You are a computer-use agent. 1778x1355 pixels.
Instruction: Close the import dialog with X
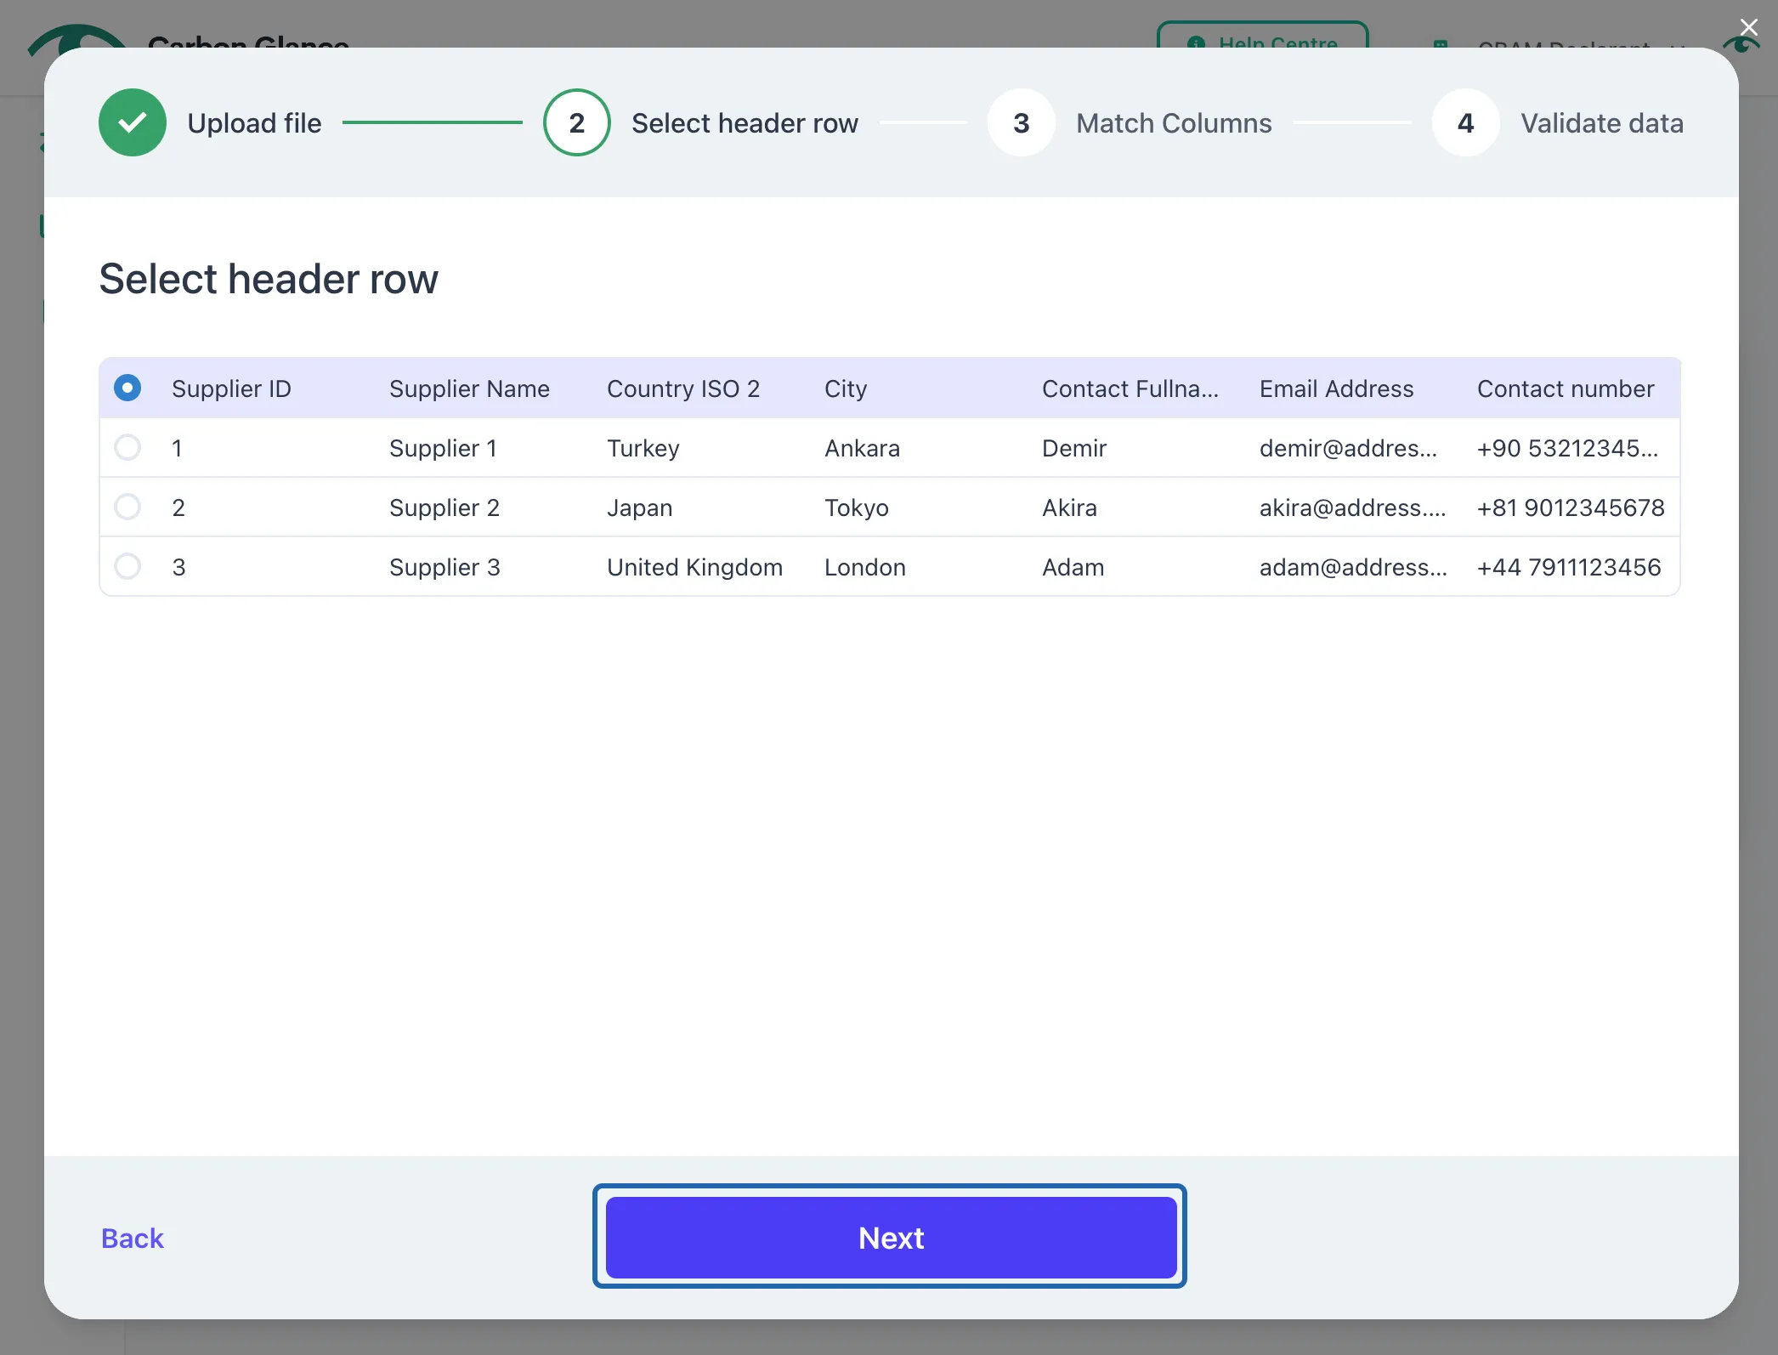click(x=1748, y=27)
